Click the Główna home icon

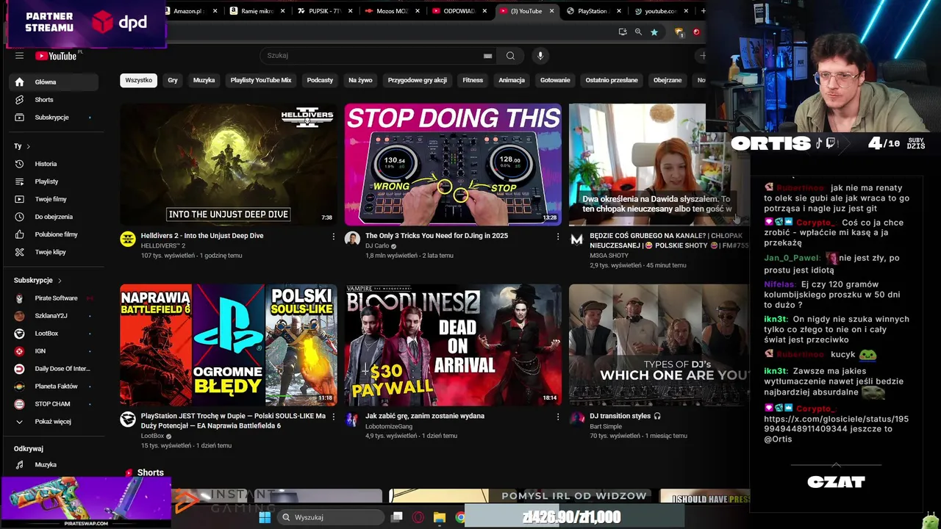pos(19,82)
